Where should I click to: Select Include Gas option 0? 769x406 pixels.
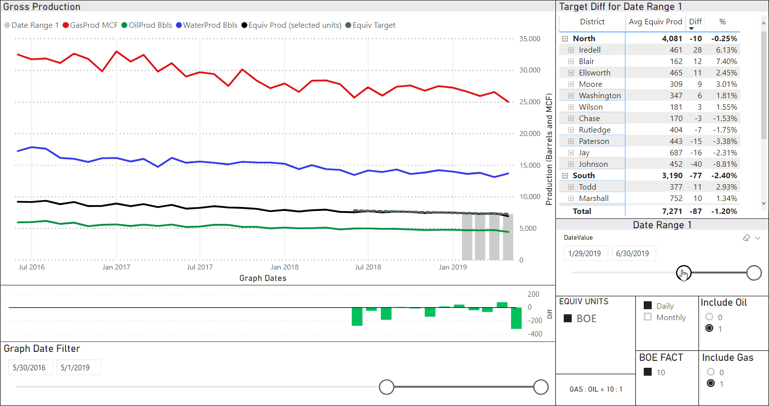coord(711,372)
